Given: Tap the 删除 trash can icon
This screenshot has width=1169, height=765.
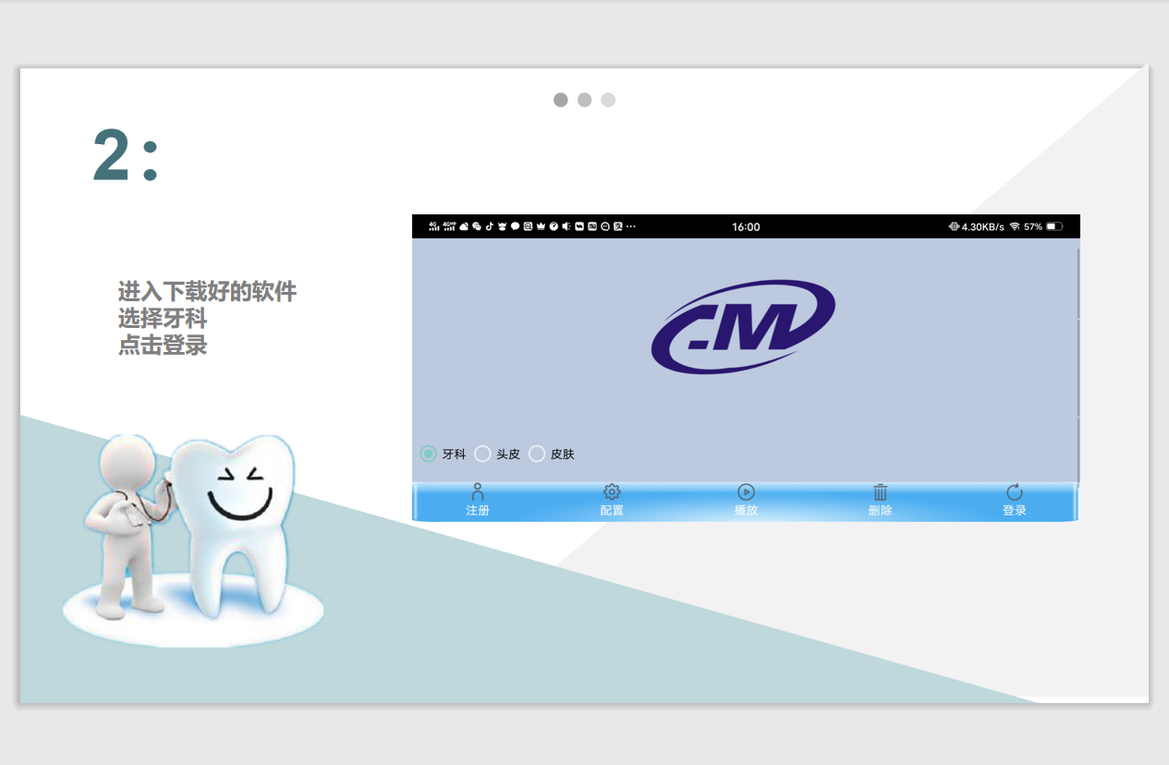Looking at the screenshot, I should [x=881, y=492].
